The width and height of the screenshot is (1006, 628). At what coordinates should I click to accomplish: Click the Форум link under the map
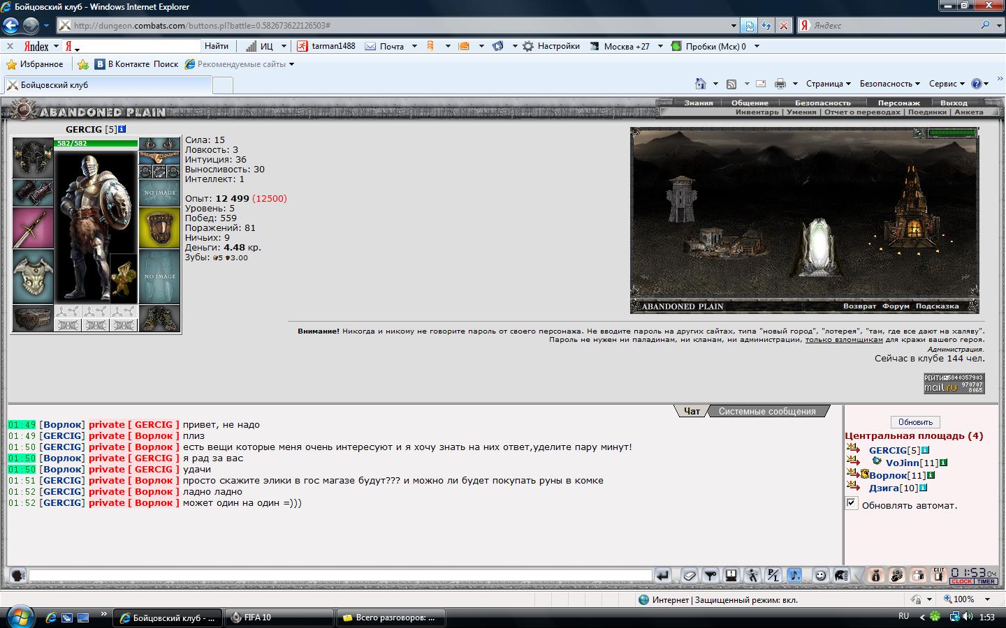tap(896, 306)
